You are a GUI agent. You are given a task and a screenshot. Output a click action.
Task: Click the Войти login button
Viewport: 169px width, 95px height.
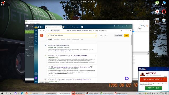(126, 35)
